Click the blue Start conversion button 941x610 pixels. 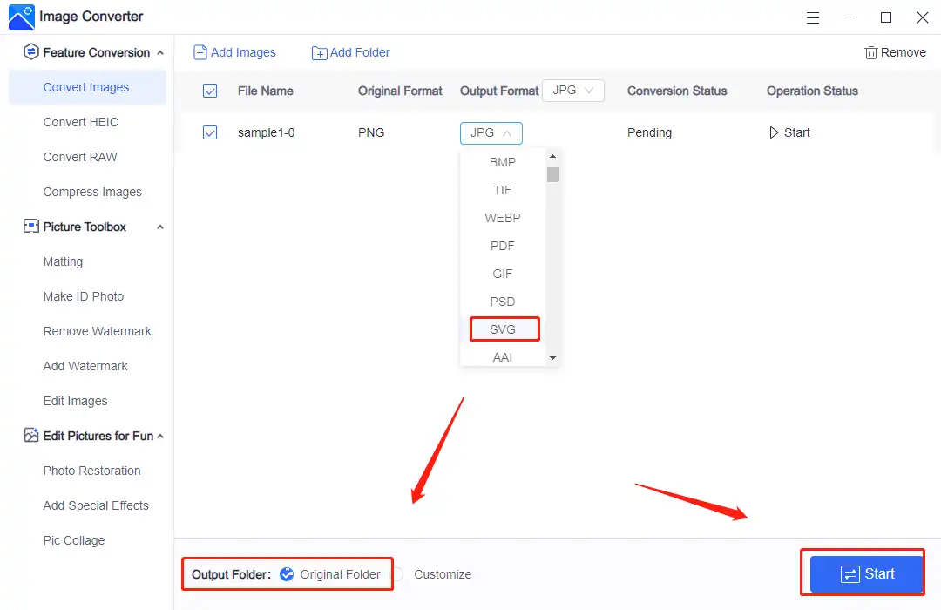coord(867,574)
